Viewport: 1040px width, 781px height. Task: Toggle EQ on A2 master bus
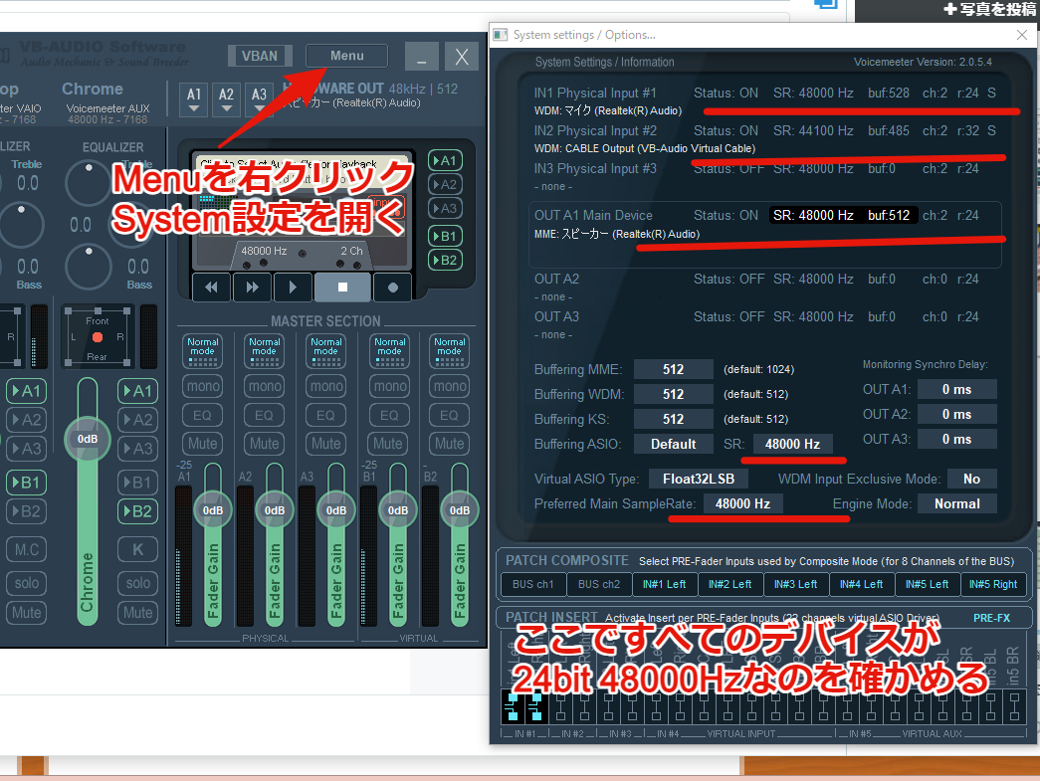coord(264,415)
